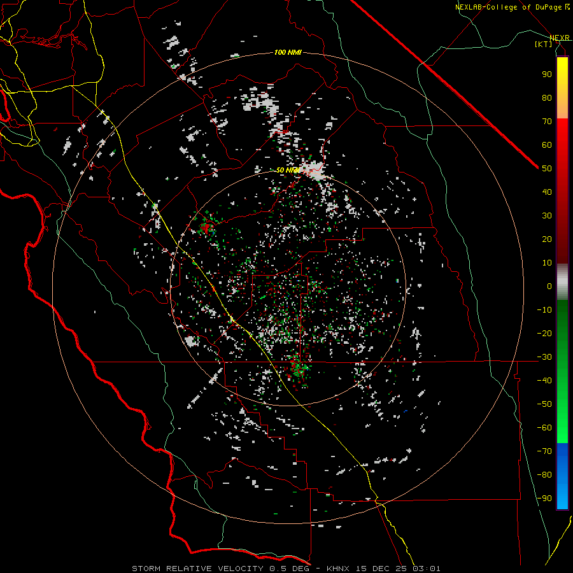The height and width of the screenshot is (573, 573).
Task: Select the -30 value on velocity scale
Action: (544, 357)
